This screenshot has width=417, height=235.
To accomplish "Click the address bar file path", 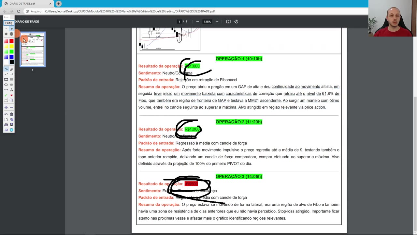I will 130,11.
